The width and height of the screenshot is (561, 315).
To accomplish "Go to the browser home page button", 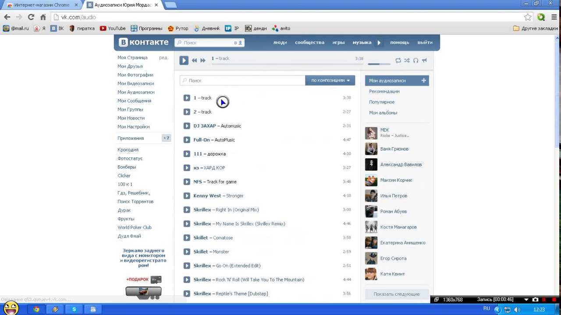I will tap(43, 17).
